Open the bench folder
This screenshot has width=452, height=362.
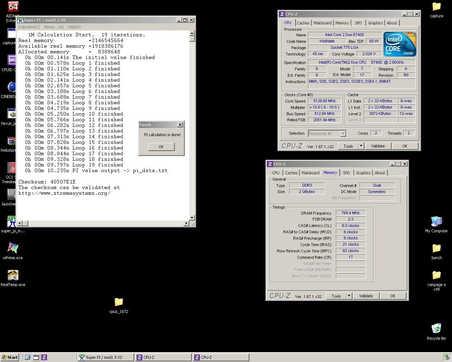(x=436, y=248)
